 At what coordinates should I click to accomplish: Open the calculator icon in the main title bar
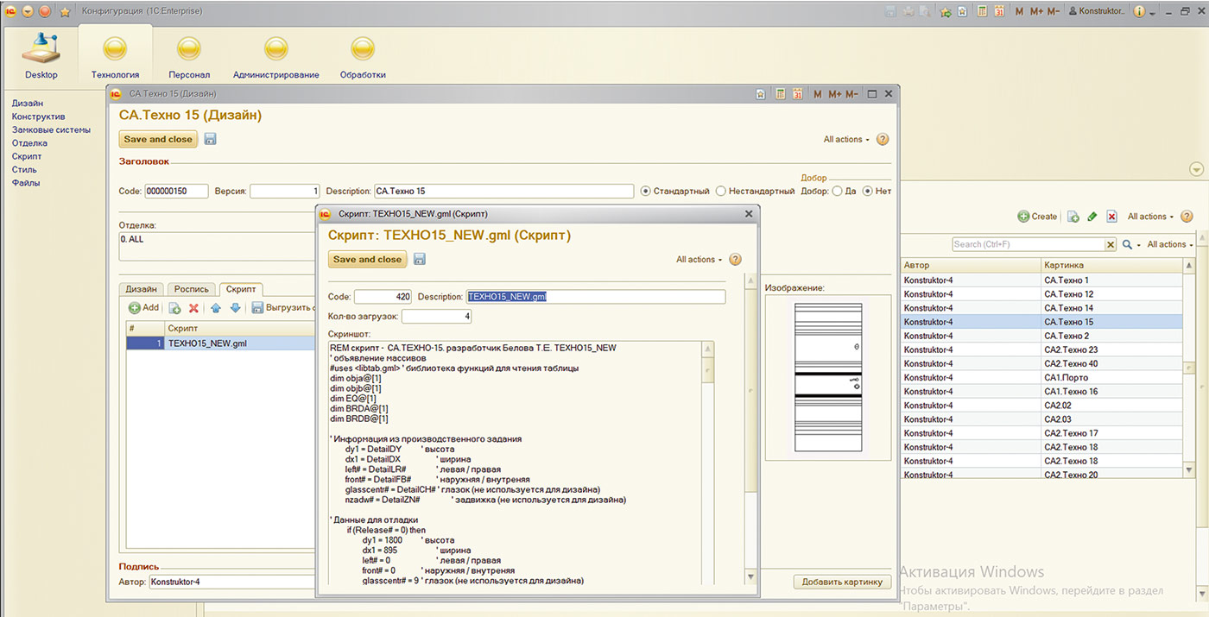coord(981,11)
